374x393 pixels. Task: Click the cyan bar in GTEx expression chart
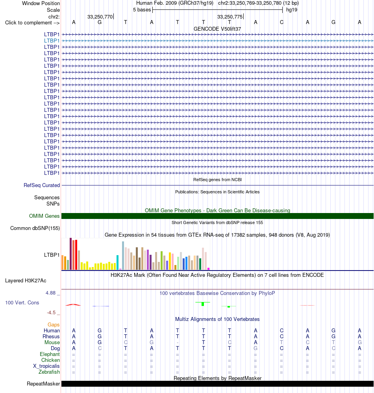click(x=117, y=262)
